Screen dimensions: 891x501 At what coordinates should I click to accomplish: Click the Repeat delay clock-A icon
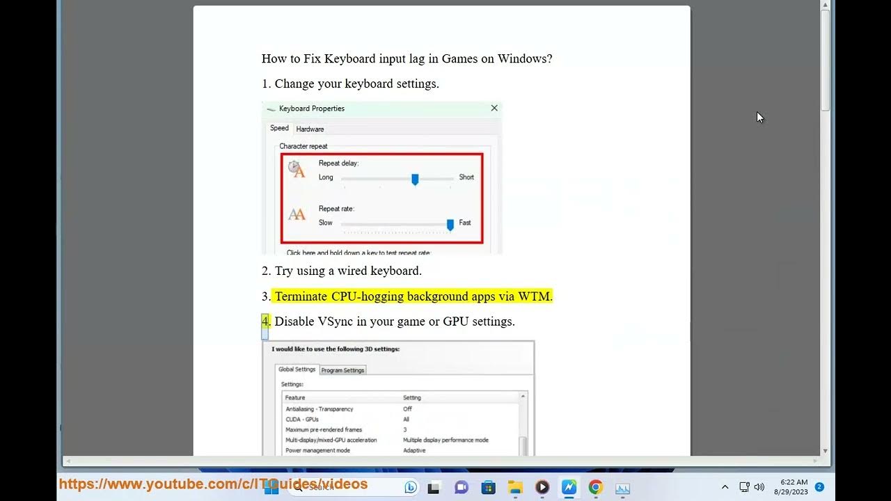pos(297,168)
